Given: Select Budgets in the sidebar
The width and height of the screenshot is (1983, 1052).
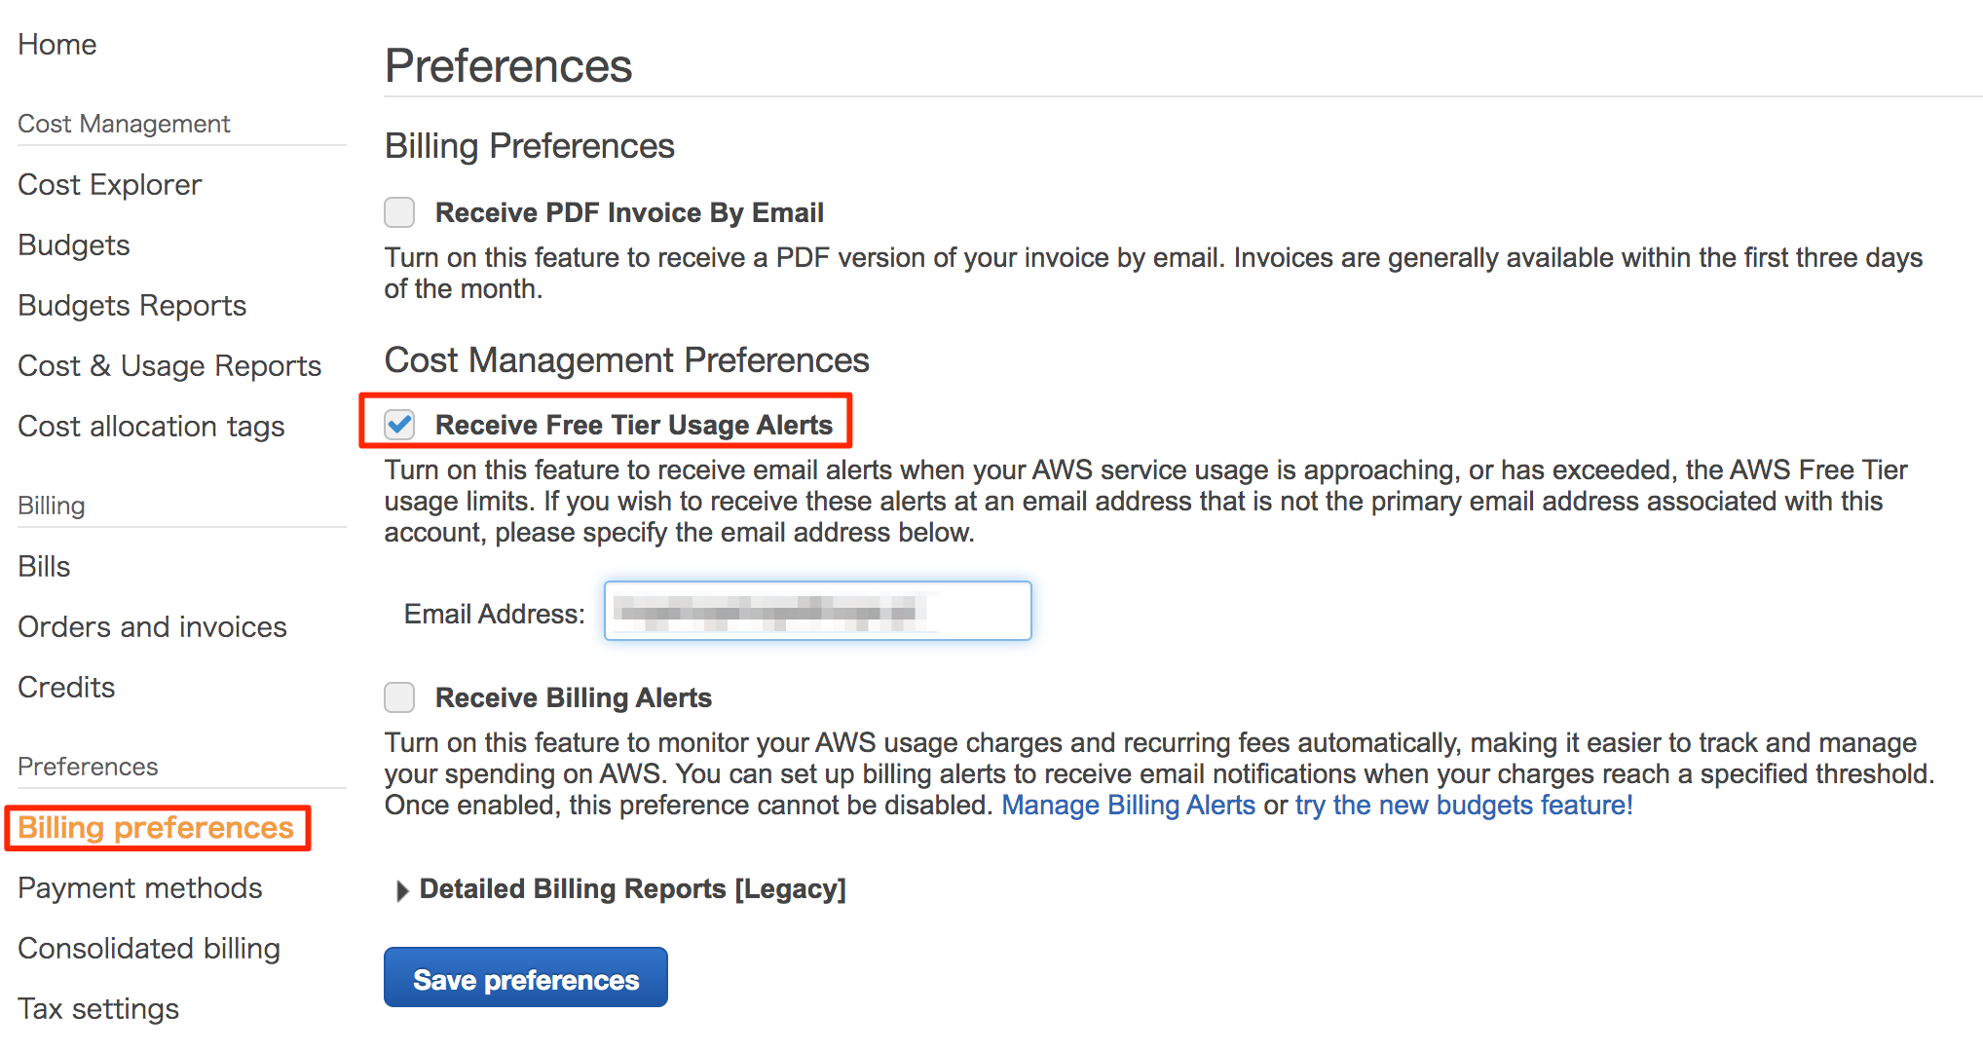Looking at the screenshot, I should pos(74,245).
